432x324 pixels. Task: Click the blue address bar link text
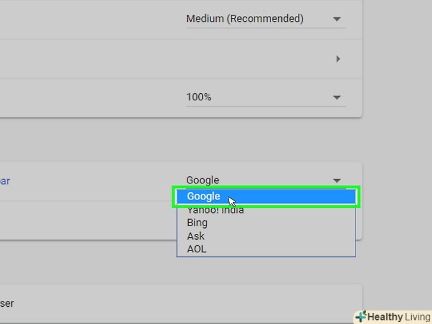pyautogui.click(x=5, y=181)
